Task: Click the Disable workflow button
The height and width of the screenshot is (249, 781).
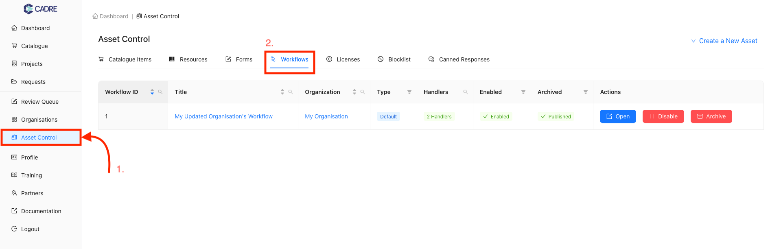Action: coord(663,116)
